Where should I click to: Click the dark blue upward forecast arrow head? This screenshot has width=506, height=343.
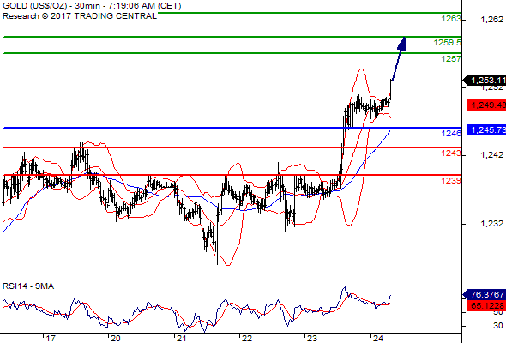(x=402, y=44)
